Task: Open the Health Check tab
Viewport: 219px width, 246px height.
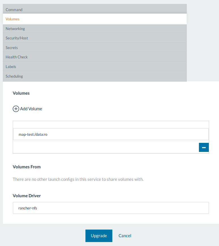Action: 95,57
